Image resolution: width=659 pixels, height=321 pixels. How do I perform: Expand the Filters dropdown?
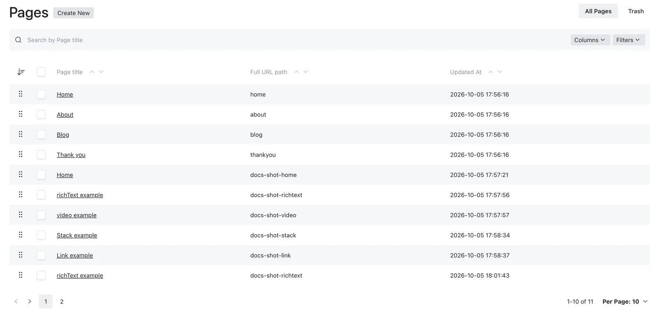[629, 40]
